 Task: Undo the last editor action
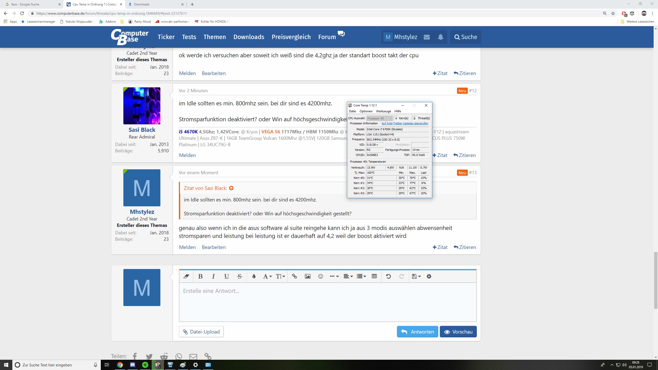point(388,276)
